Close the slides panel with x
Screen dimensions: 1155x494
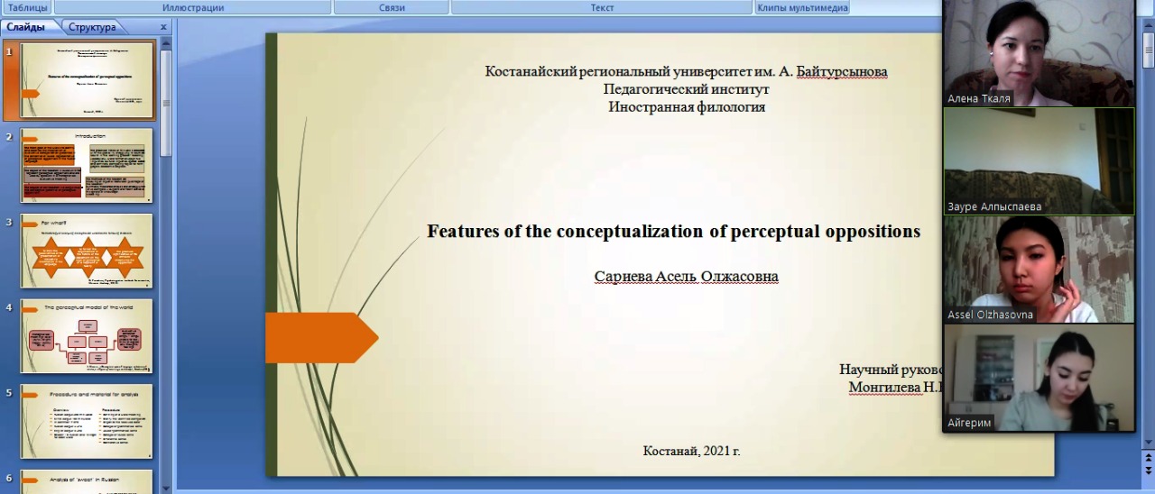tap(163, 27)
